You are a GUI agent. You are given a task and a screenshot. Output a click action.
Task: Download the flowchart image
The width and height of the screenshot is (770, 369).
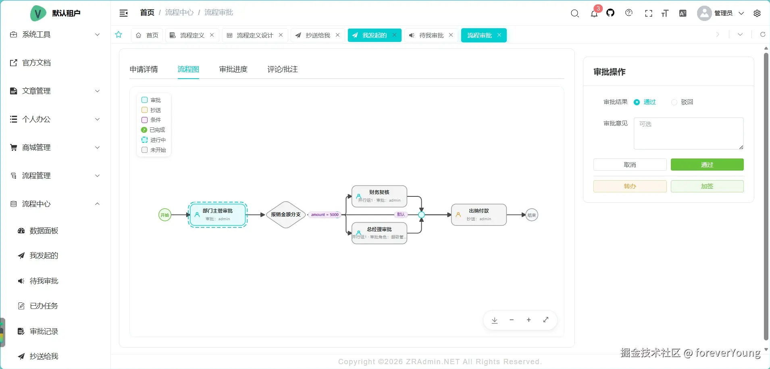[x=495, y=320]
